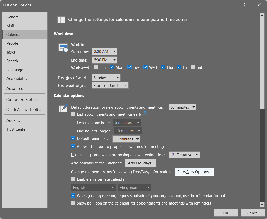Open the Less than one hour dropdown

127,123
